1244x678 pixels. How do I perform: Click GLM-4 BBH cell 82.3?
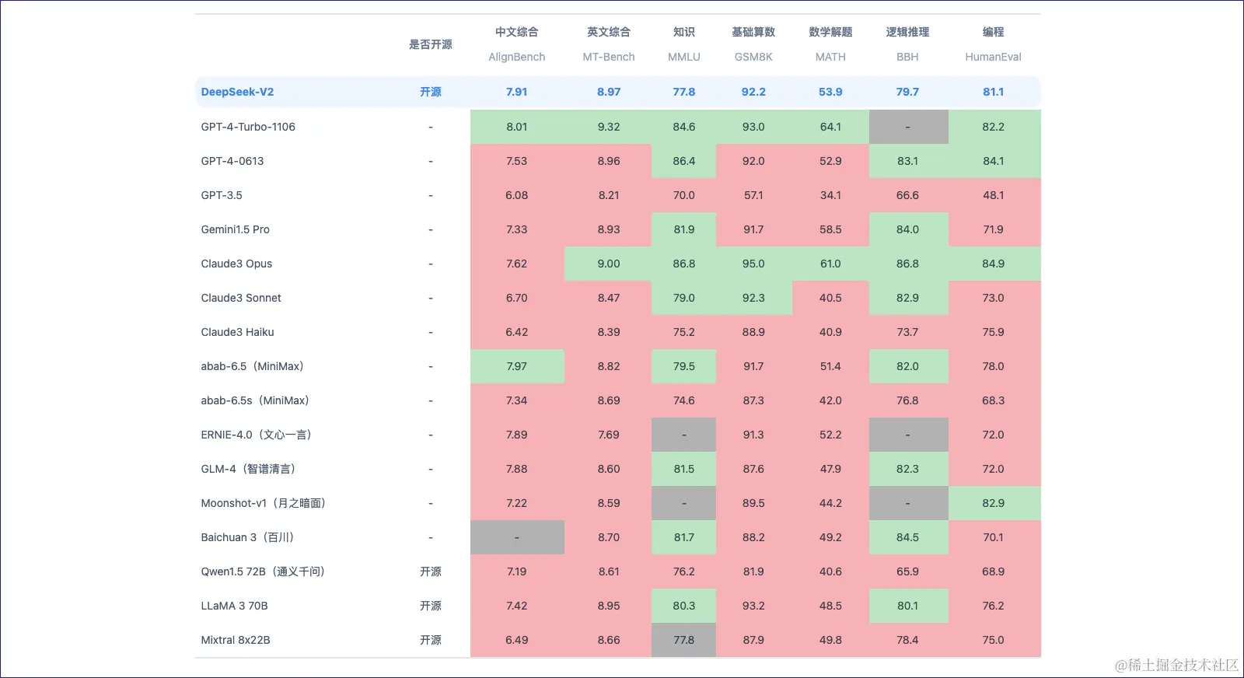[908, 469]
